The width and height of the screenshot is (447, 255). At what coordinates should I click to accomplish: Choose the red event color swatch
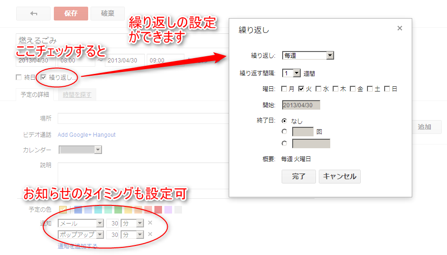click(158, 210)
